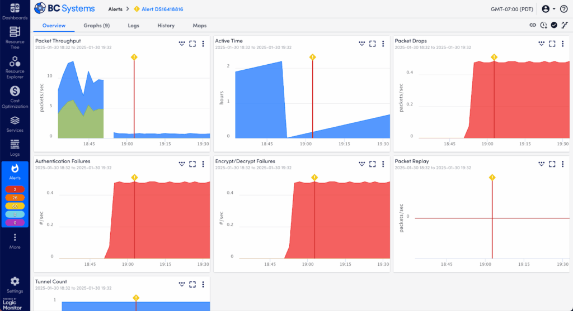Screen dimensions: 573x311
Task: Expand Active Time graph fullscreen
Action: (372, 44)
